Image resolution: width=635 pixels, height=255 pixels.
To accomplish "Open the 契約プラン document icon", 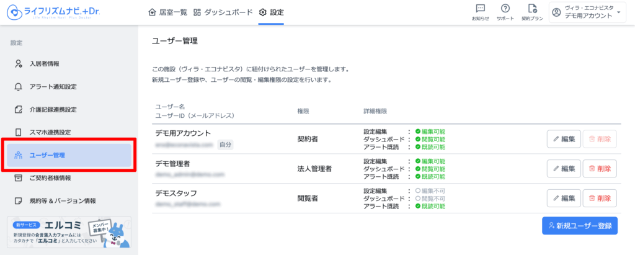I will [532, 12].
